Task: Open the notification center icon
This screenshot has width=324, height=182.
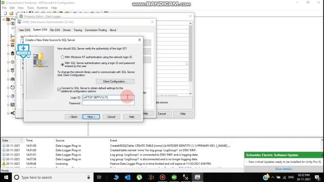Action: point(317,177)
